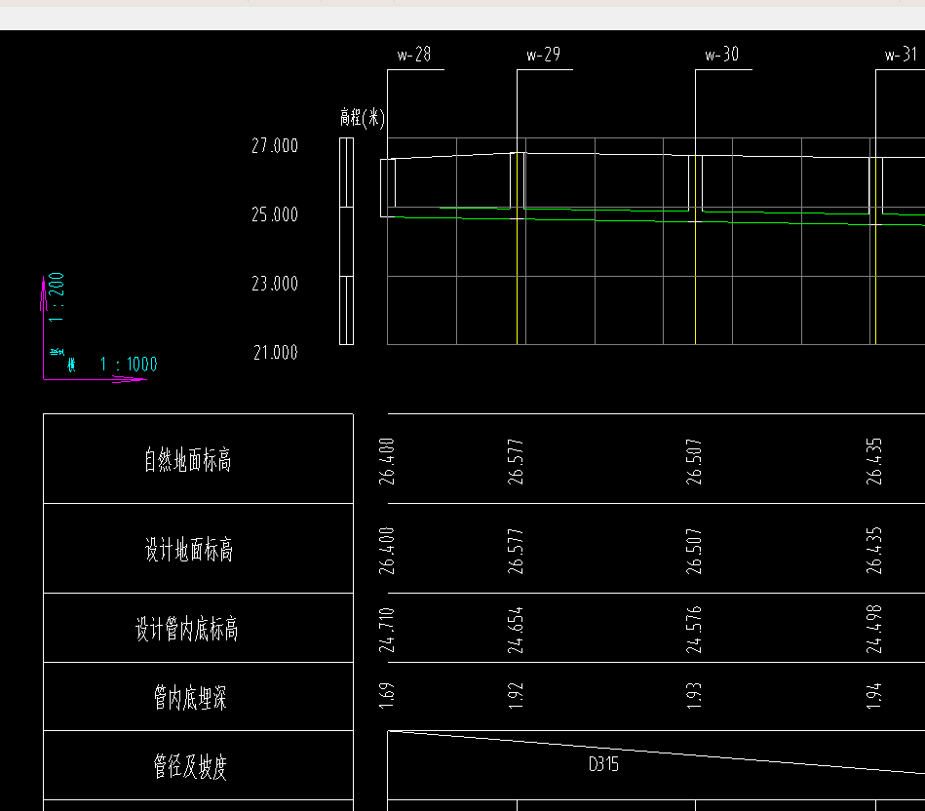Select the w-29 manhole label

543,55
